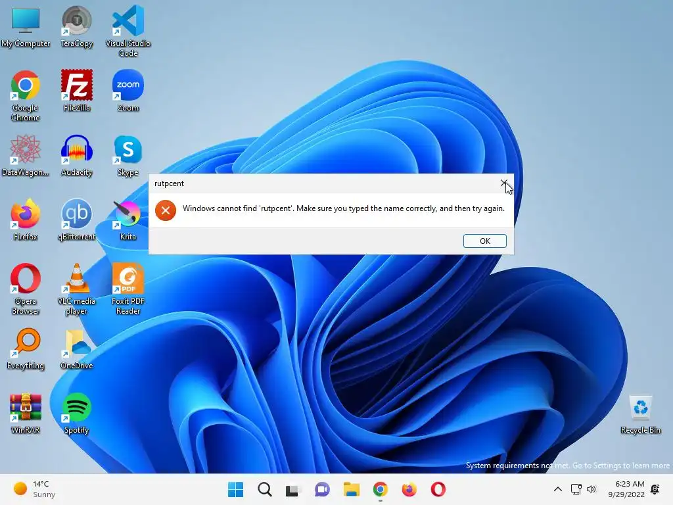Open Chrome from the taskbar
This screenshot has width=673, height=505.
click(381, 489)
